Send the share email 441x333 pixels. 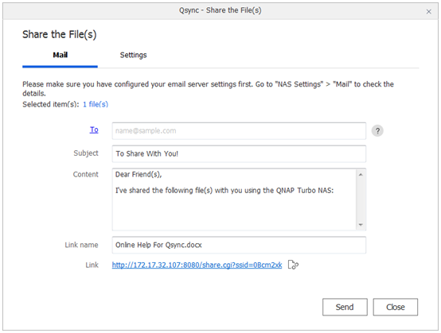[x=345, y=307]
